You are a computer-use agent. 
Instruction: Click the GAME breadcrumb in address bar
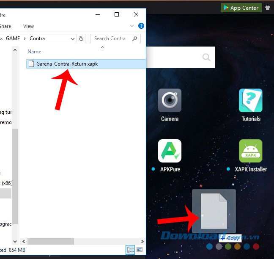click(x=13, y=39)
